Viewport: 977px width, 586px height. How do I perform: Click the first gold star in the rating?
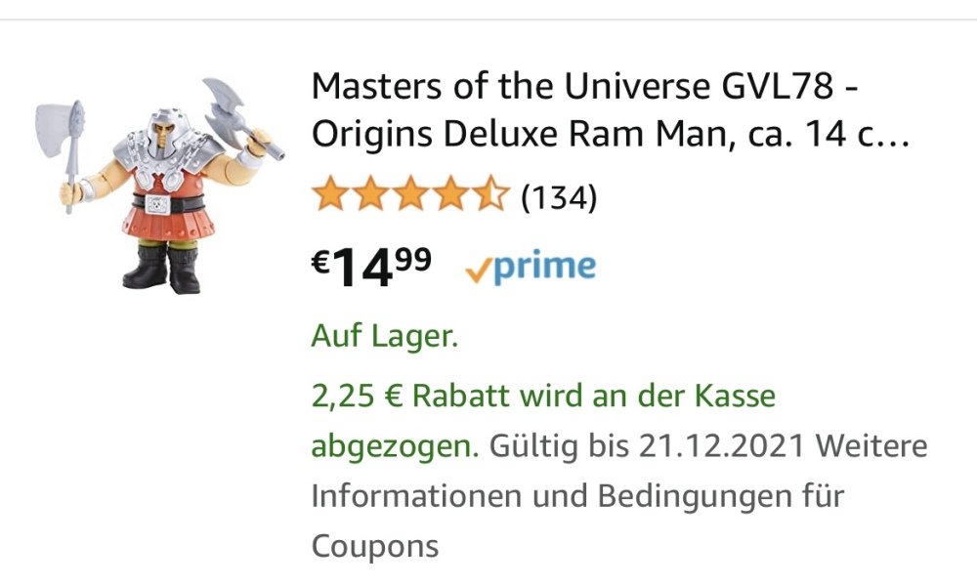pos(331,194)
